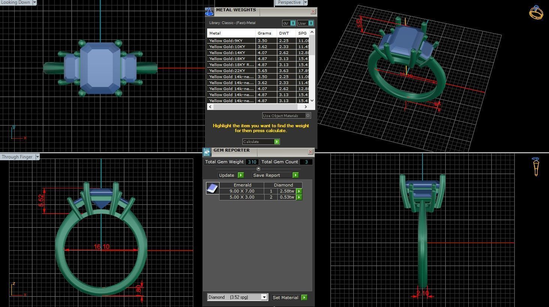Open the Looking Down viewport dropdown
This screenshot has height=307, width=549.
click(x=35, y=2)
